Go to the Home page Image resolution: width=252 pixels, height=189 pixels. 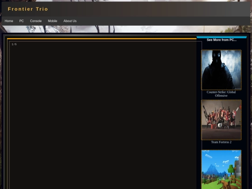coord(9,21)
